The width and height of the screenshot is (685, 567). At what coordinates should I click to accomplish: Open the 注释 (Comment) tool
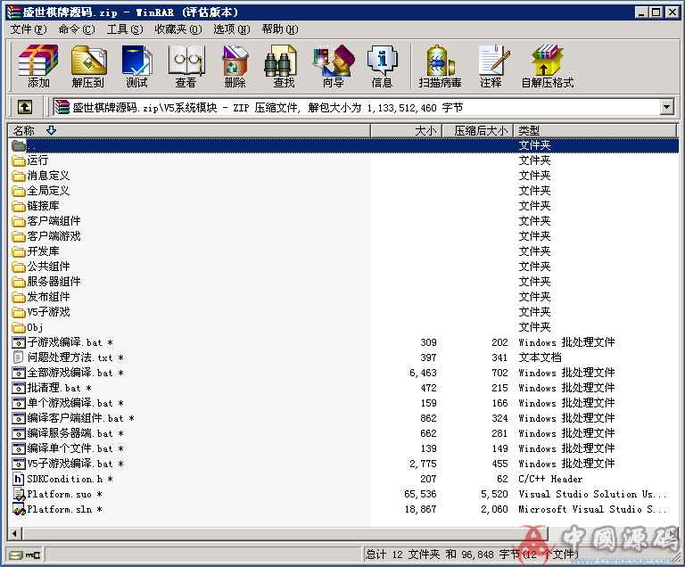491,66
